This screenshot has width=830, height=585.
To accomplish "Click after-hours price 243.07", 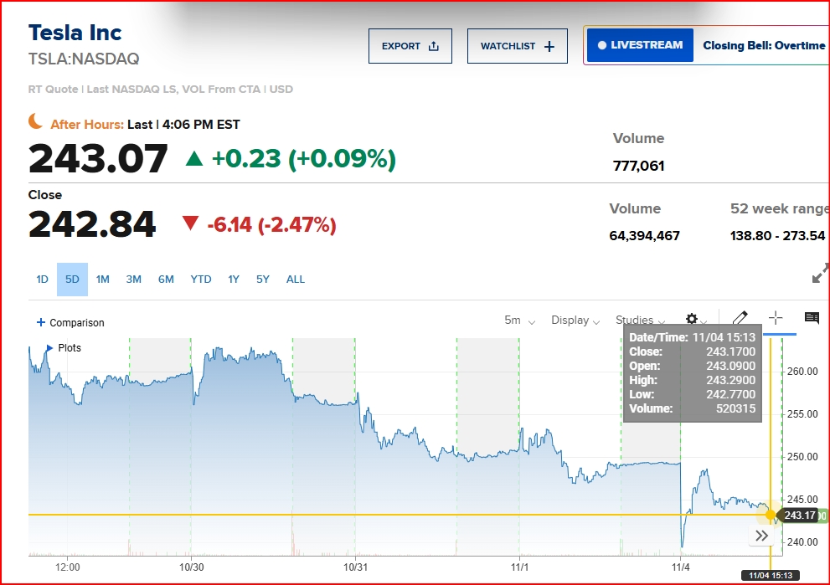I will [x=98, y=159].
